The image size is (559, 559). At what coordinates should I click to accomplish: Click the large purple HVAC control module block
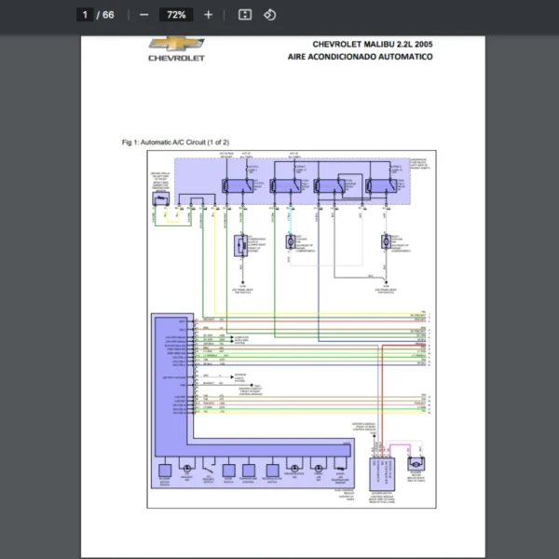pyautogui.click(x=170, y=373)
